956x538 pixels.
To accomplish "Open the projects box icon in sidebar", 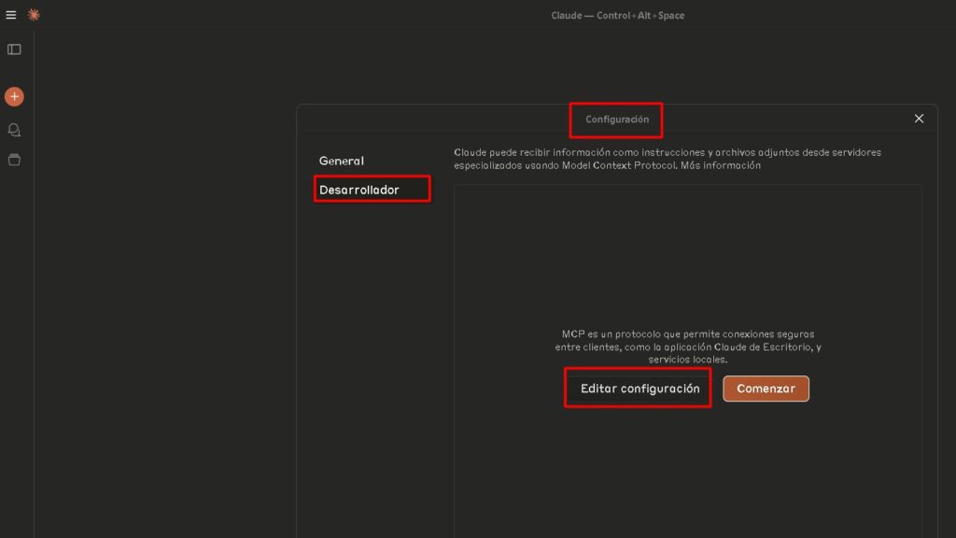I will pyautogui.click(x=14, y=160).
